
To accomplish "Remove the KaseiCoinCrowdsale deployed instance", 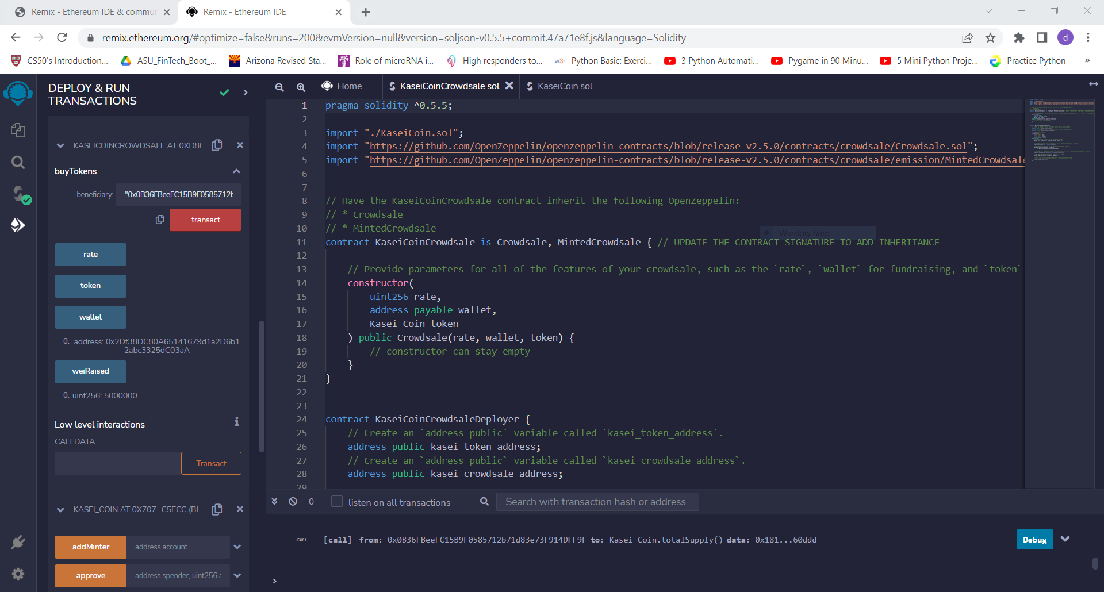I will 240,145.
